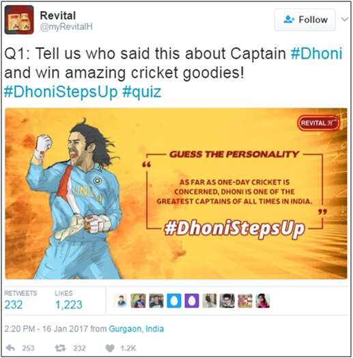Click the retweet icon
Viewport: 353px width, 358px height.
tap(60, 348)
